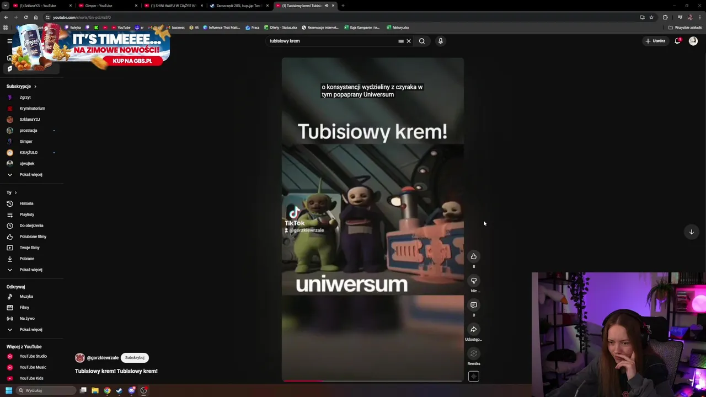Reload the page in browser toolbar
This screenshot has height=397, width=706.
[x=25, y=17]
